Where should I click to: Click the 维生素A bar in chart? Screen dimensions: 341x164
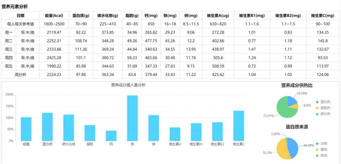pyautogui.click(x=175, y=134)
